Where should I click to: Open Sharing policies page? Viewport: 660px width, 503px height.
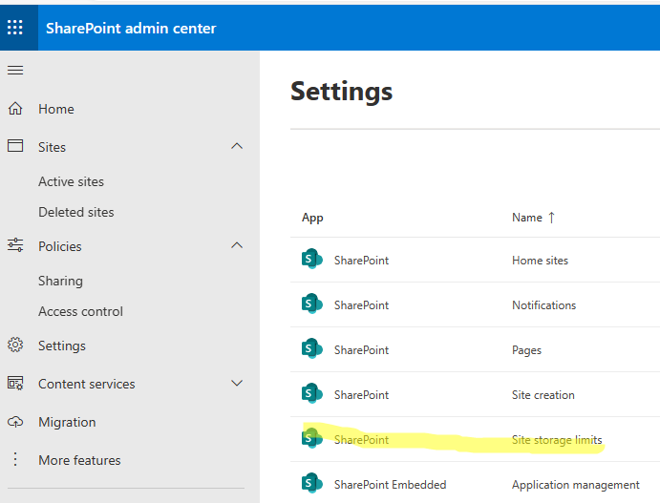point(60,281)
